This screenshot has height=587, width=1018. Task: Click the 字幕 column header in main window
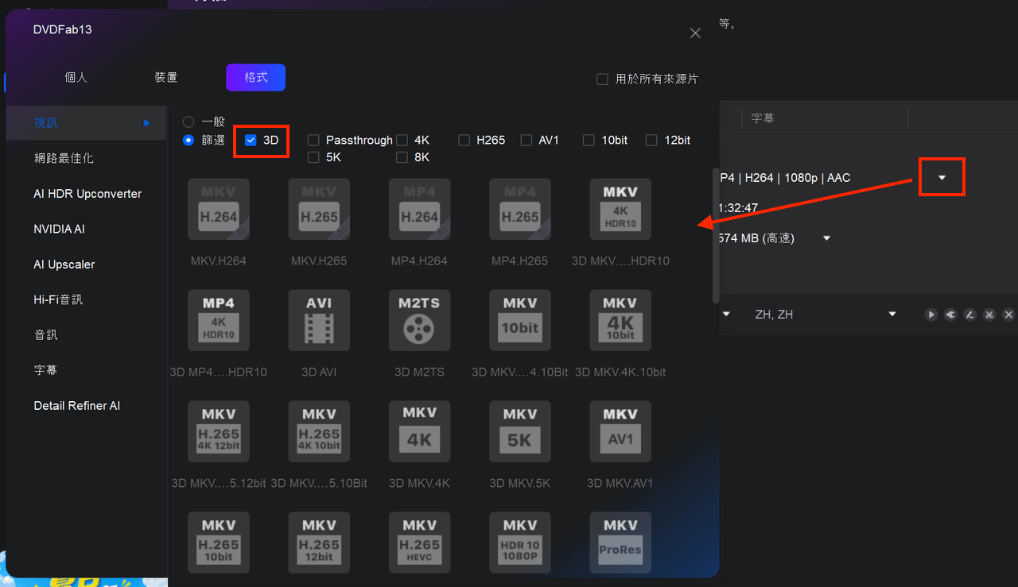763,118
